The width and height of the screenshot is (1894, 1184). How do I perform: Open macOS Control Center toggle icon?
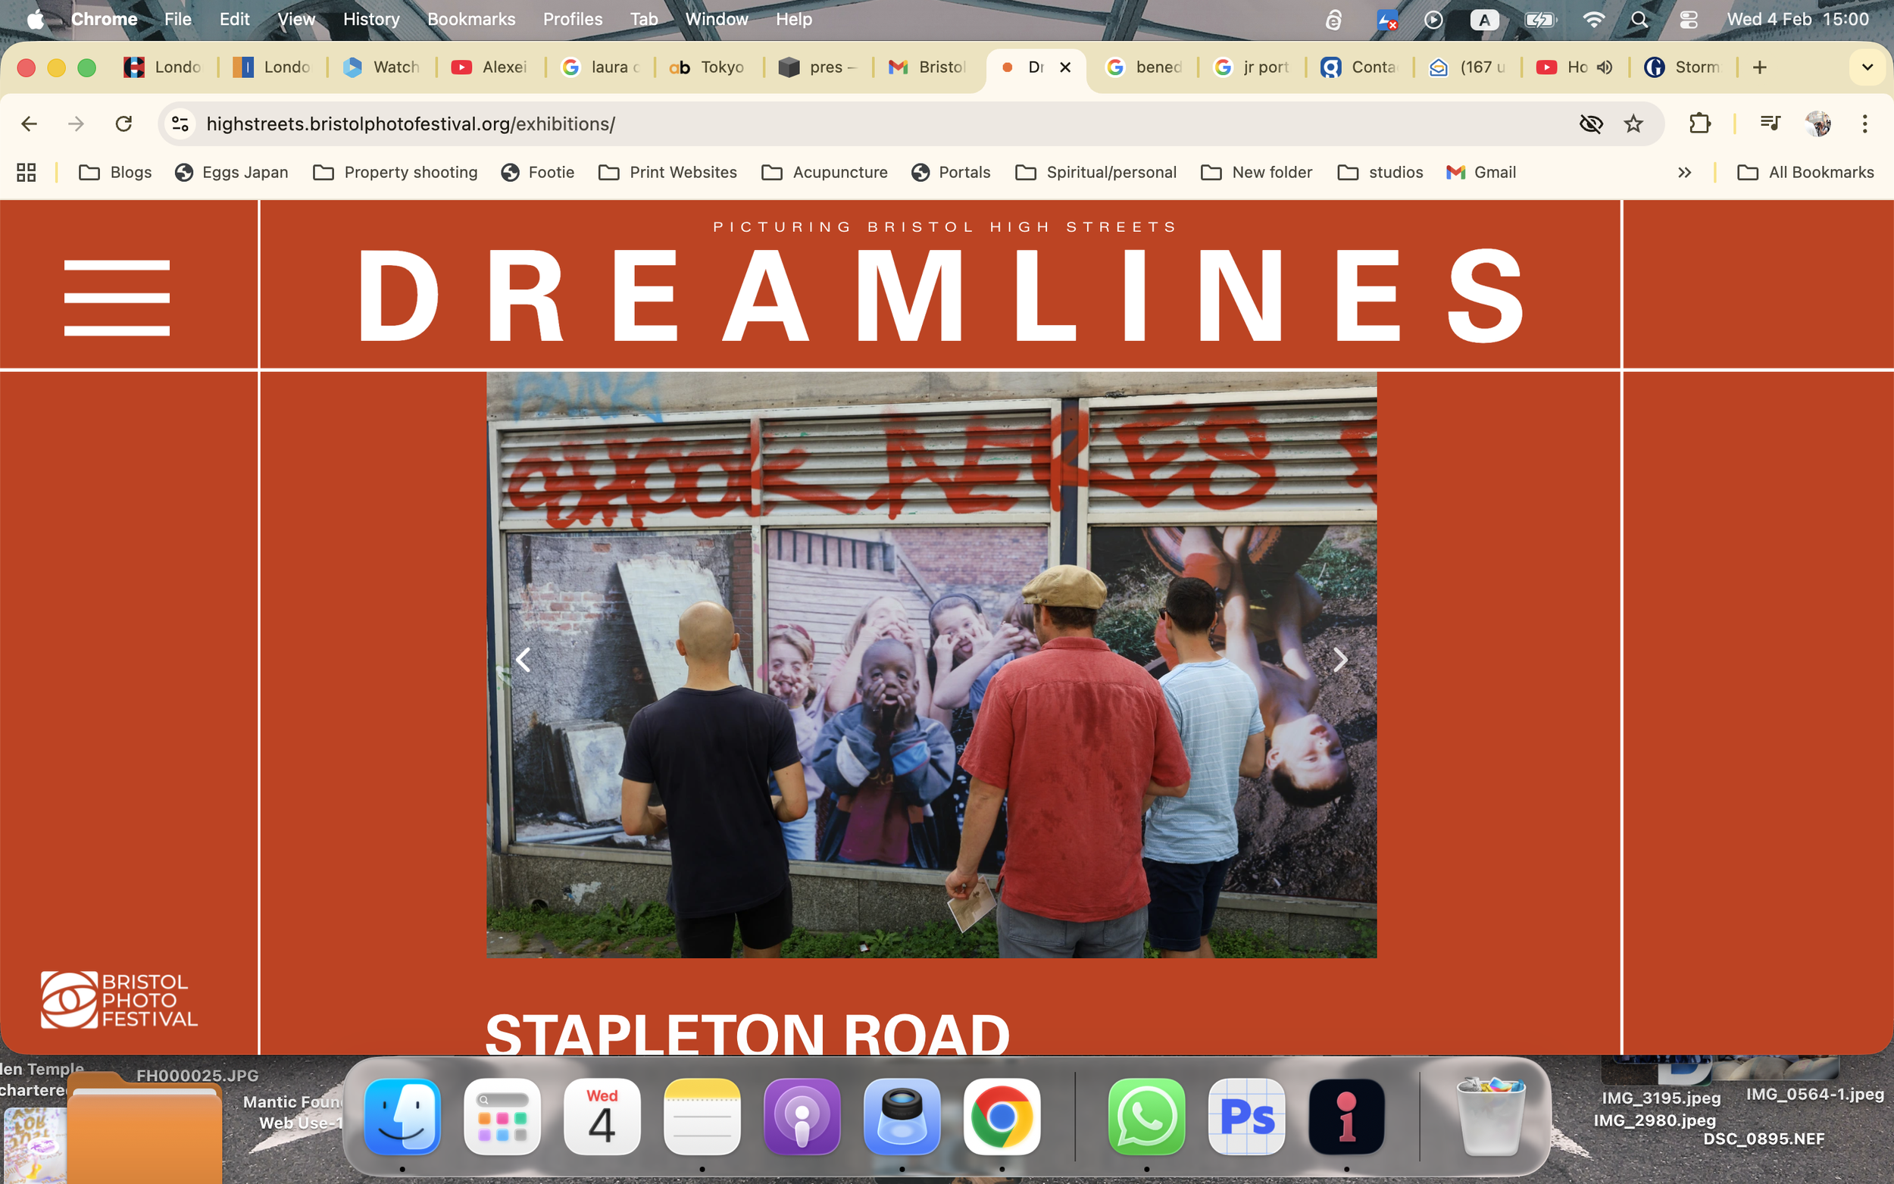point(1688,20)
